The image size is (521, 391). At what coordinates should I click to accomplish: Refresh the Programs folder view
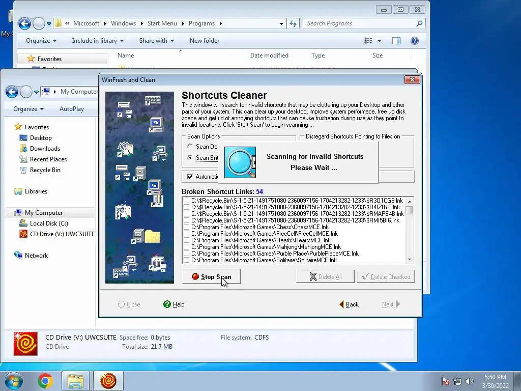click(x=293, y=23)
